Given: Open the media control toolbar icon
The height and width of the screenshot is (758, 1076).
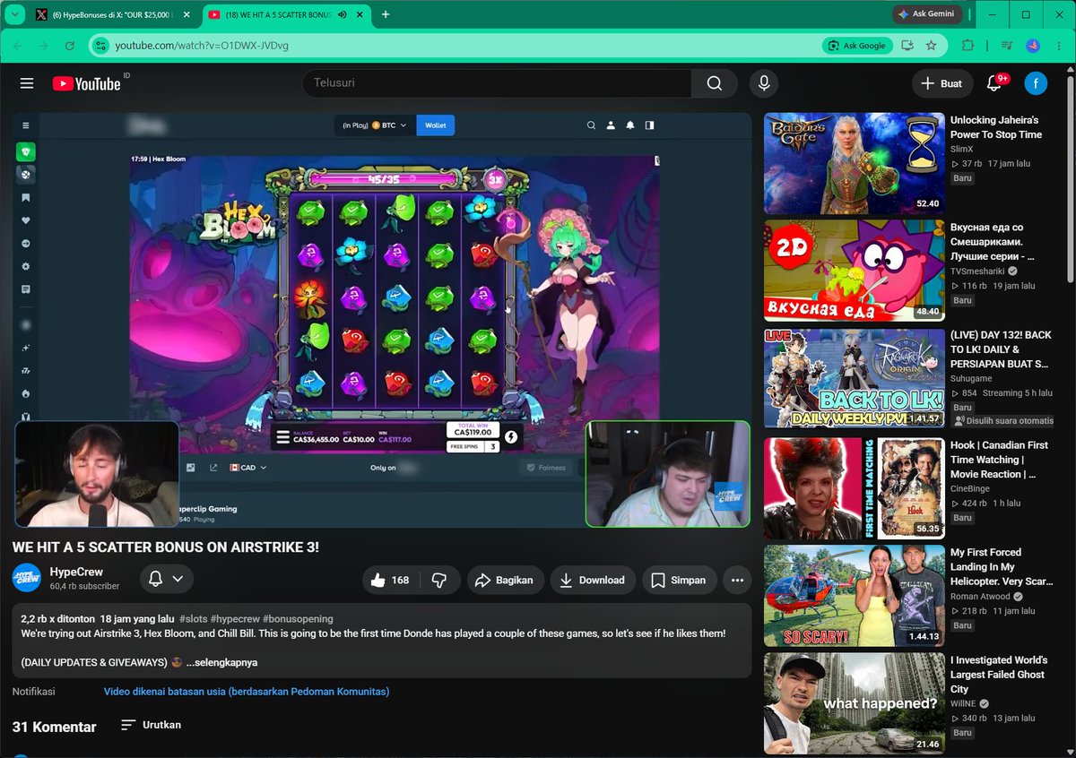Looking at the screenshot, I should (1006, 45).
